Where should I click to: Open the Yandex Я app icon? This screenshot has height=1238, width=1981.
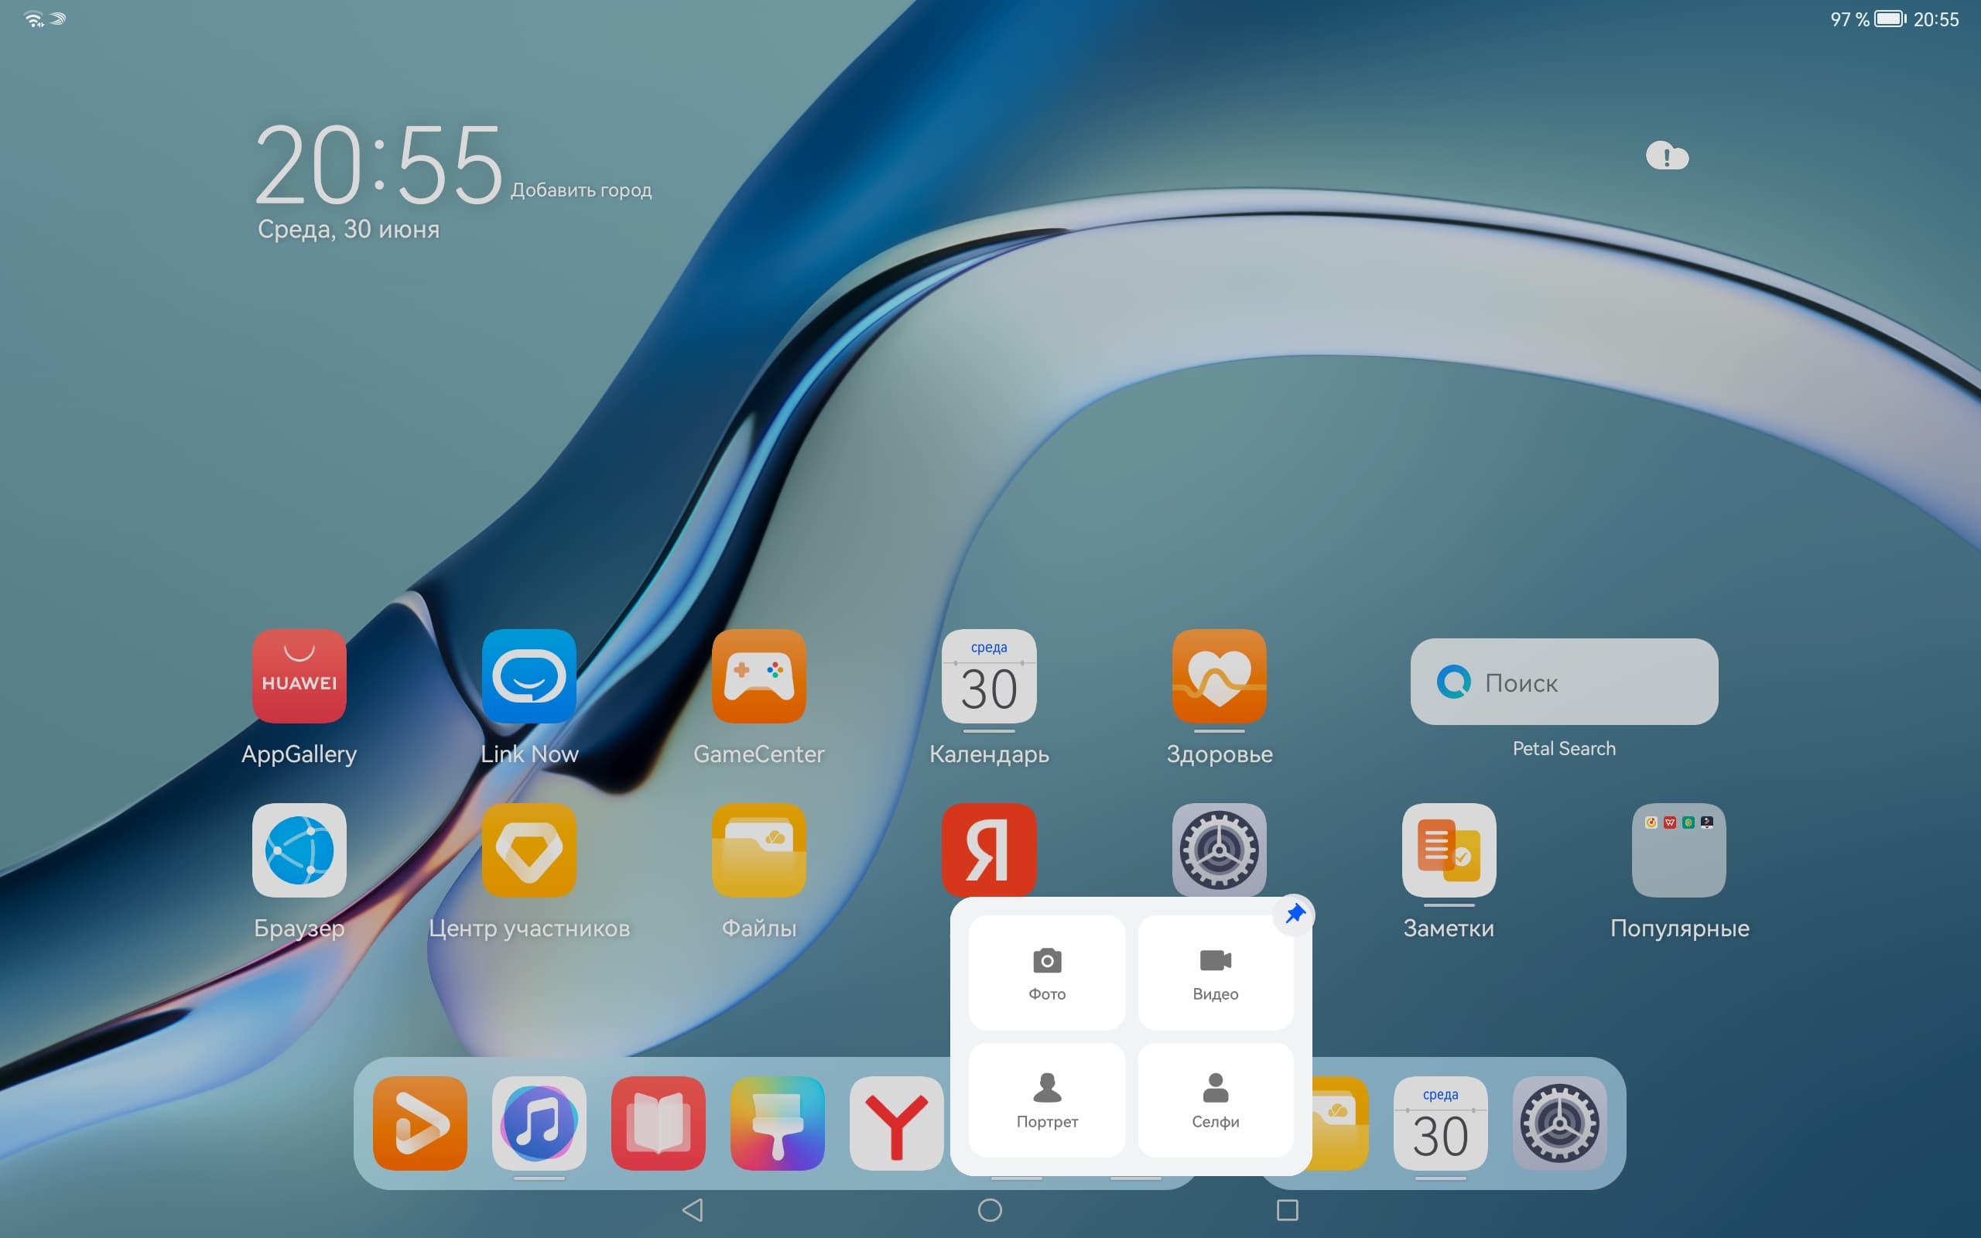989,848
